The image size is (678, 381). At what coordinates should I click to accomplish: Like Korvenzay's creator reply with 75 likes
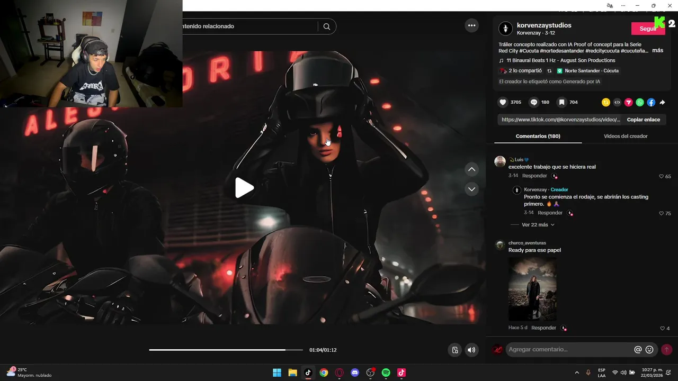tap(661, 213)
